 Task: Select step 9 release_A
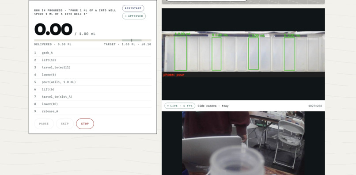[93, 111]
